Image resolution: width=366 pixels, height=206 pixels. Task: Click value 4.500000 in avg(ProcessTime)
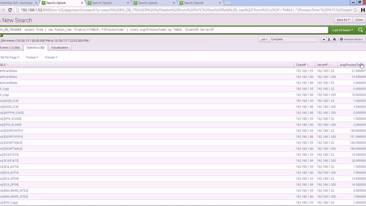tap(360, 191)
